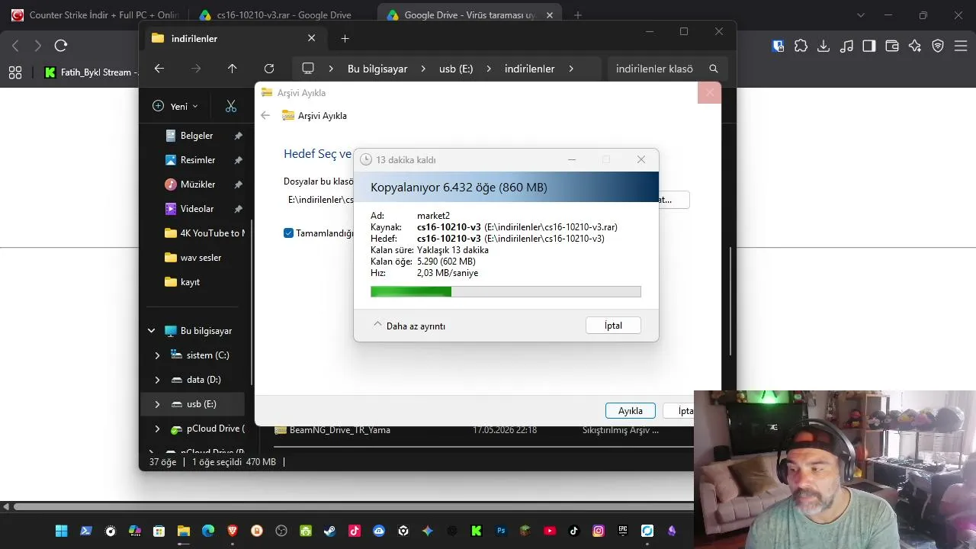Image resolution: width=976 pixels, height=549 pixels.
Task: Reload the browser page
Action: pos(61,46)
